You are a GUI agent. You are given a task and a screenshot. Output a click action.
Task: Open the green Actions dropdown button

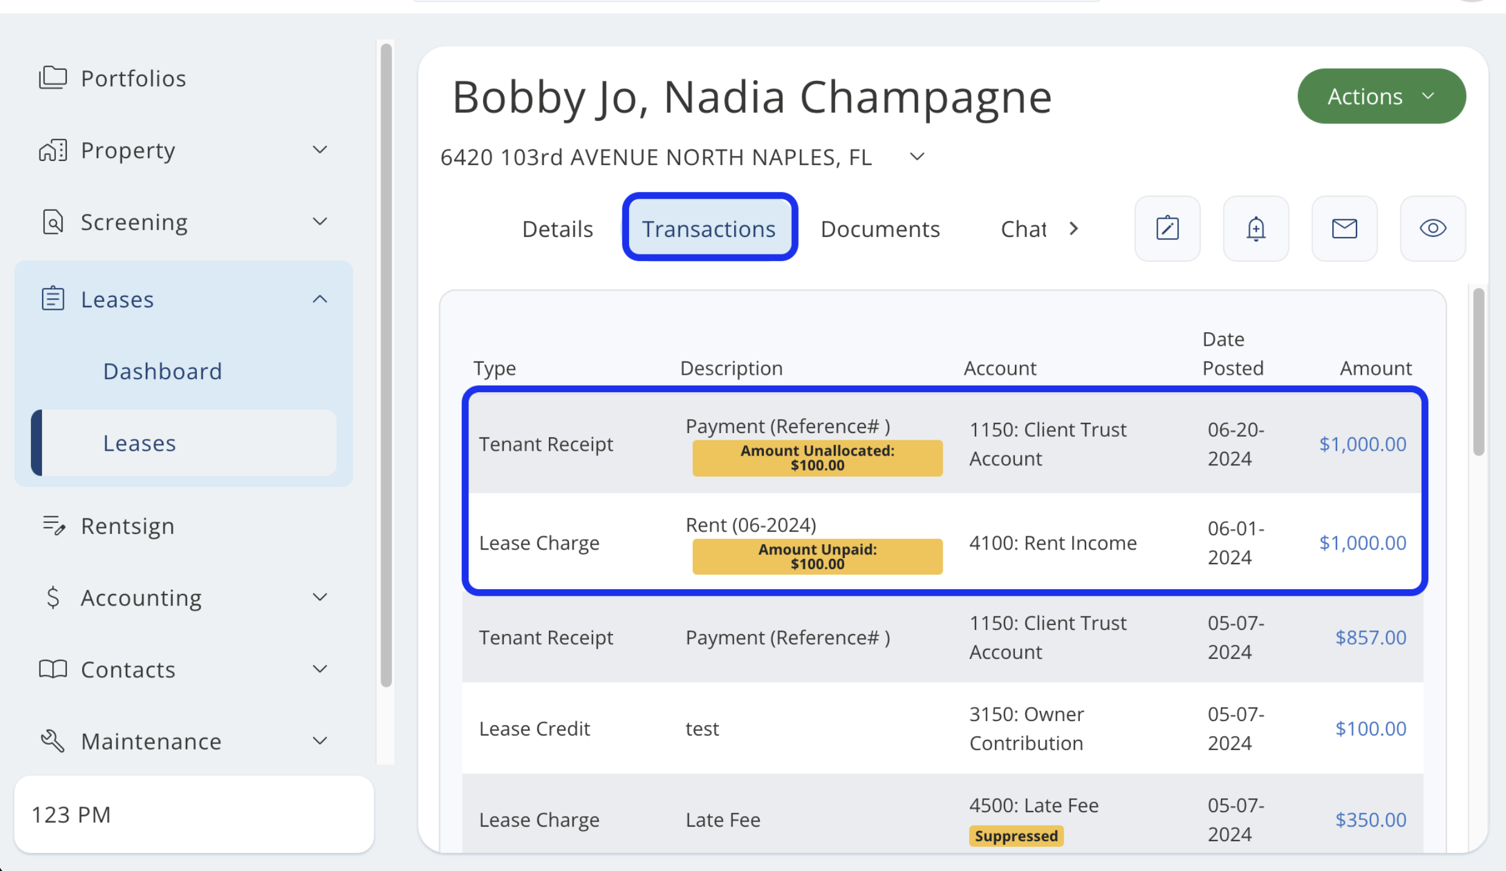click(1381, 96)
